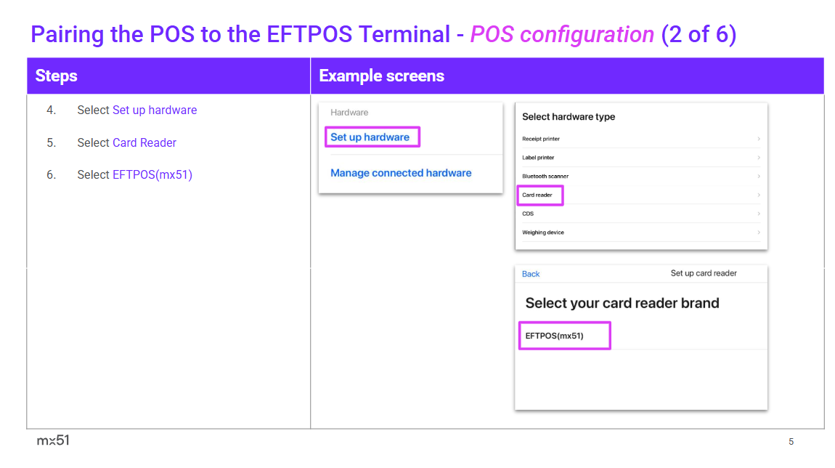Click the mx51 logo in footer

click(53, 440)
